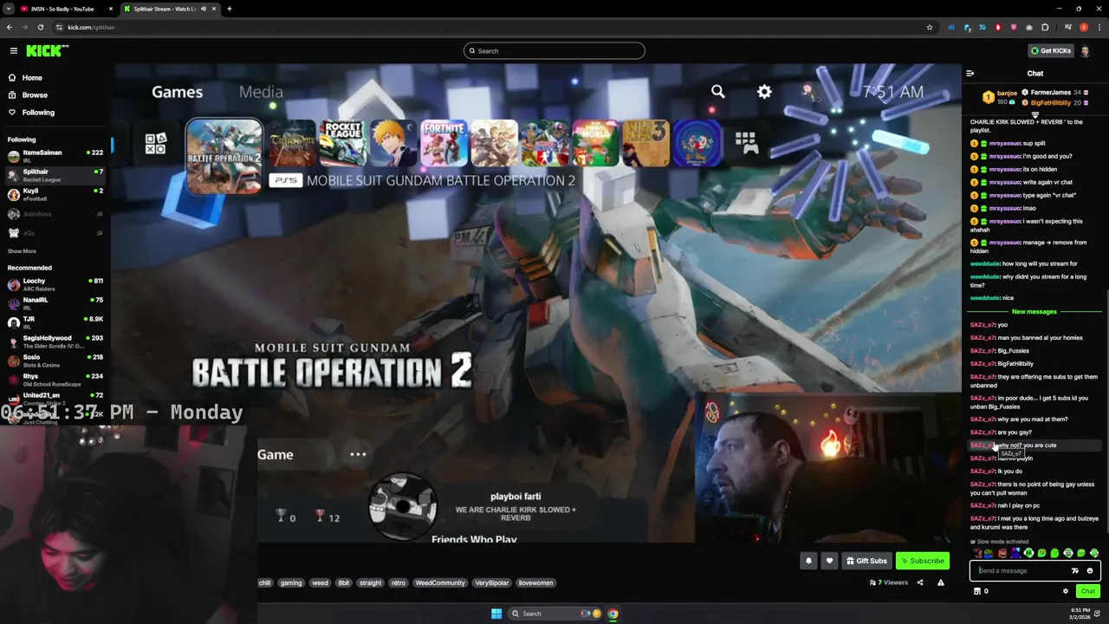Click FarmerJames in leaderboard
Image resolution: width=1109 pixels, height=624 pixels.
pos(1052,93)
